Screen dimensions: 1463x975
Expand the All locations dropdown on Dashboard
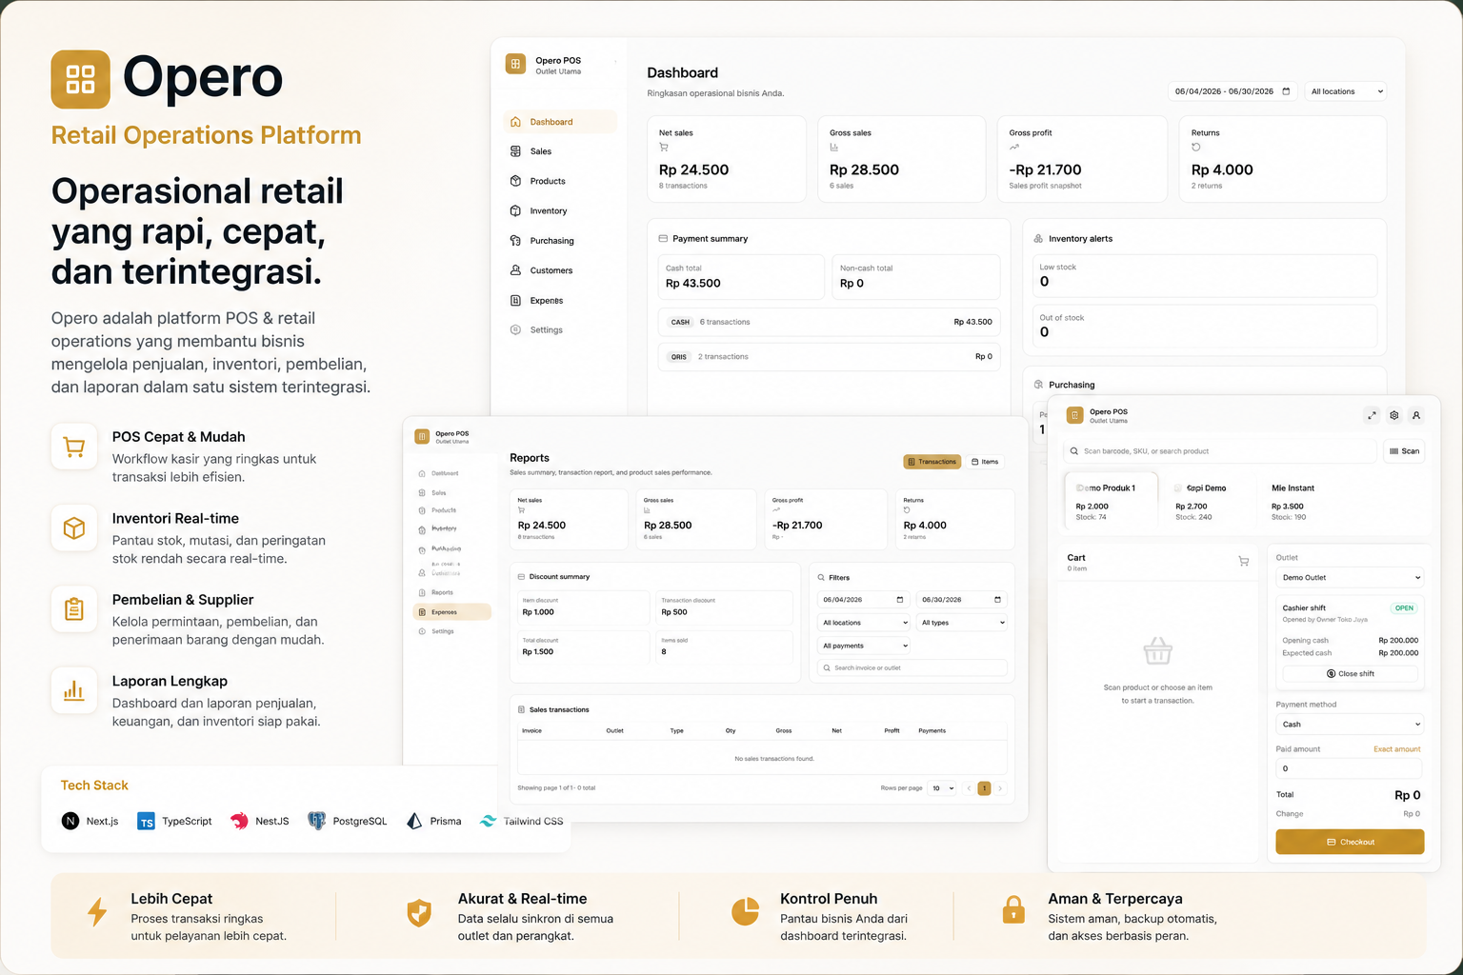tap(1346, 91)
